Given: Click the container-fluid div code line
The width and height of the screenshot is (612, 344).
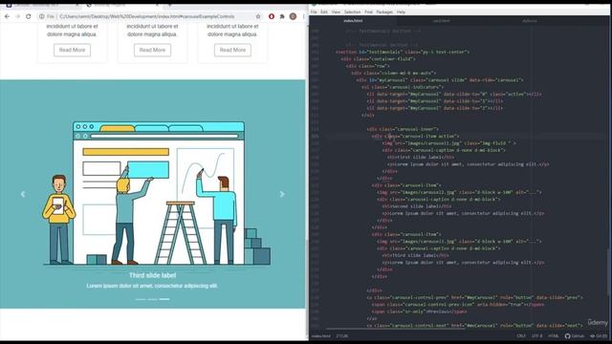Looking at the screenshot, I should point(378,59).
